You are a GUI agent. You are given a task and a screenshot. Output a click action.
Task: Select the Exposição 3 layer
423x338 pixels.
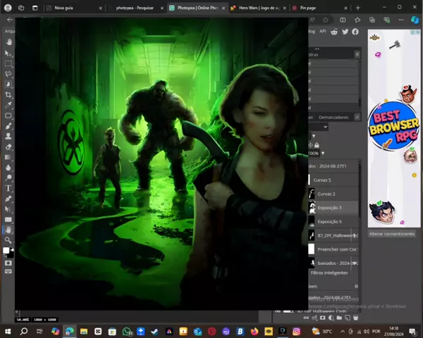(333, 208)
